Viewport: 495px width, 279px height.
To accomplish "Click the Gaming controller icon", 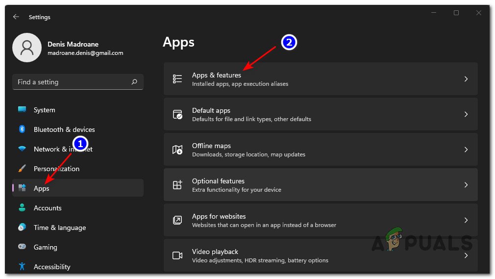I will (22, 247).
